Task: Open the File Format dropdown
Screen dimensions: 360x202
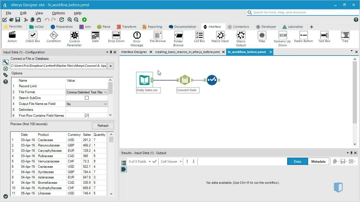Action: pos(105,92)
